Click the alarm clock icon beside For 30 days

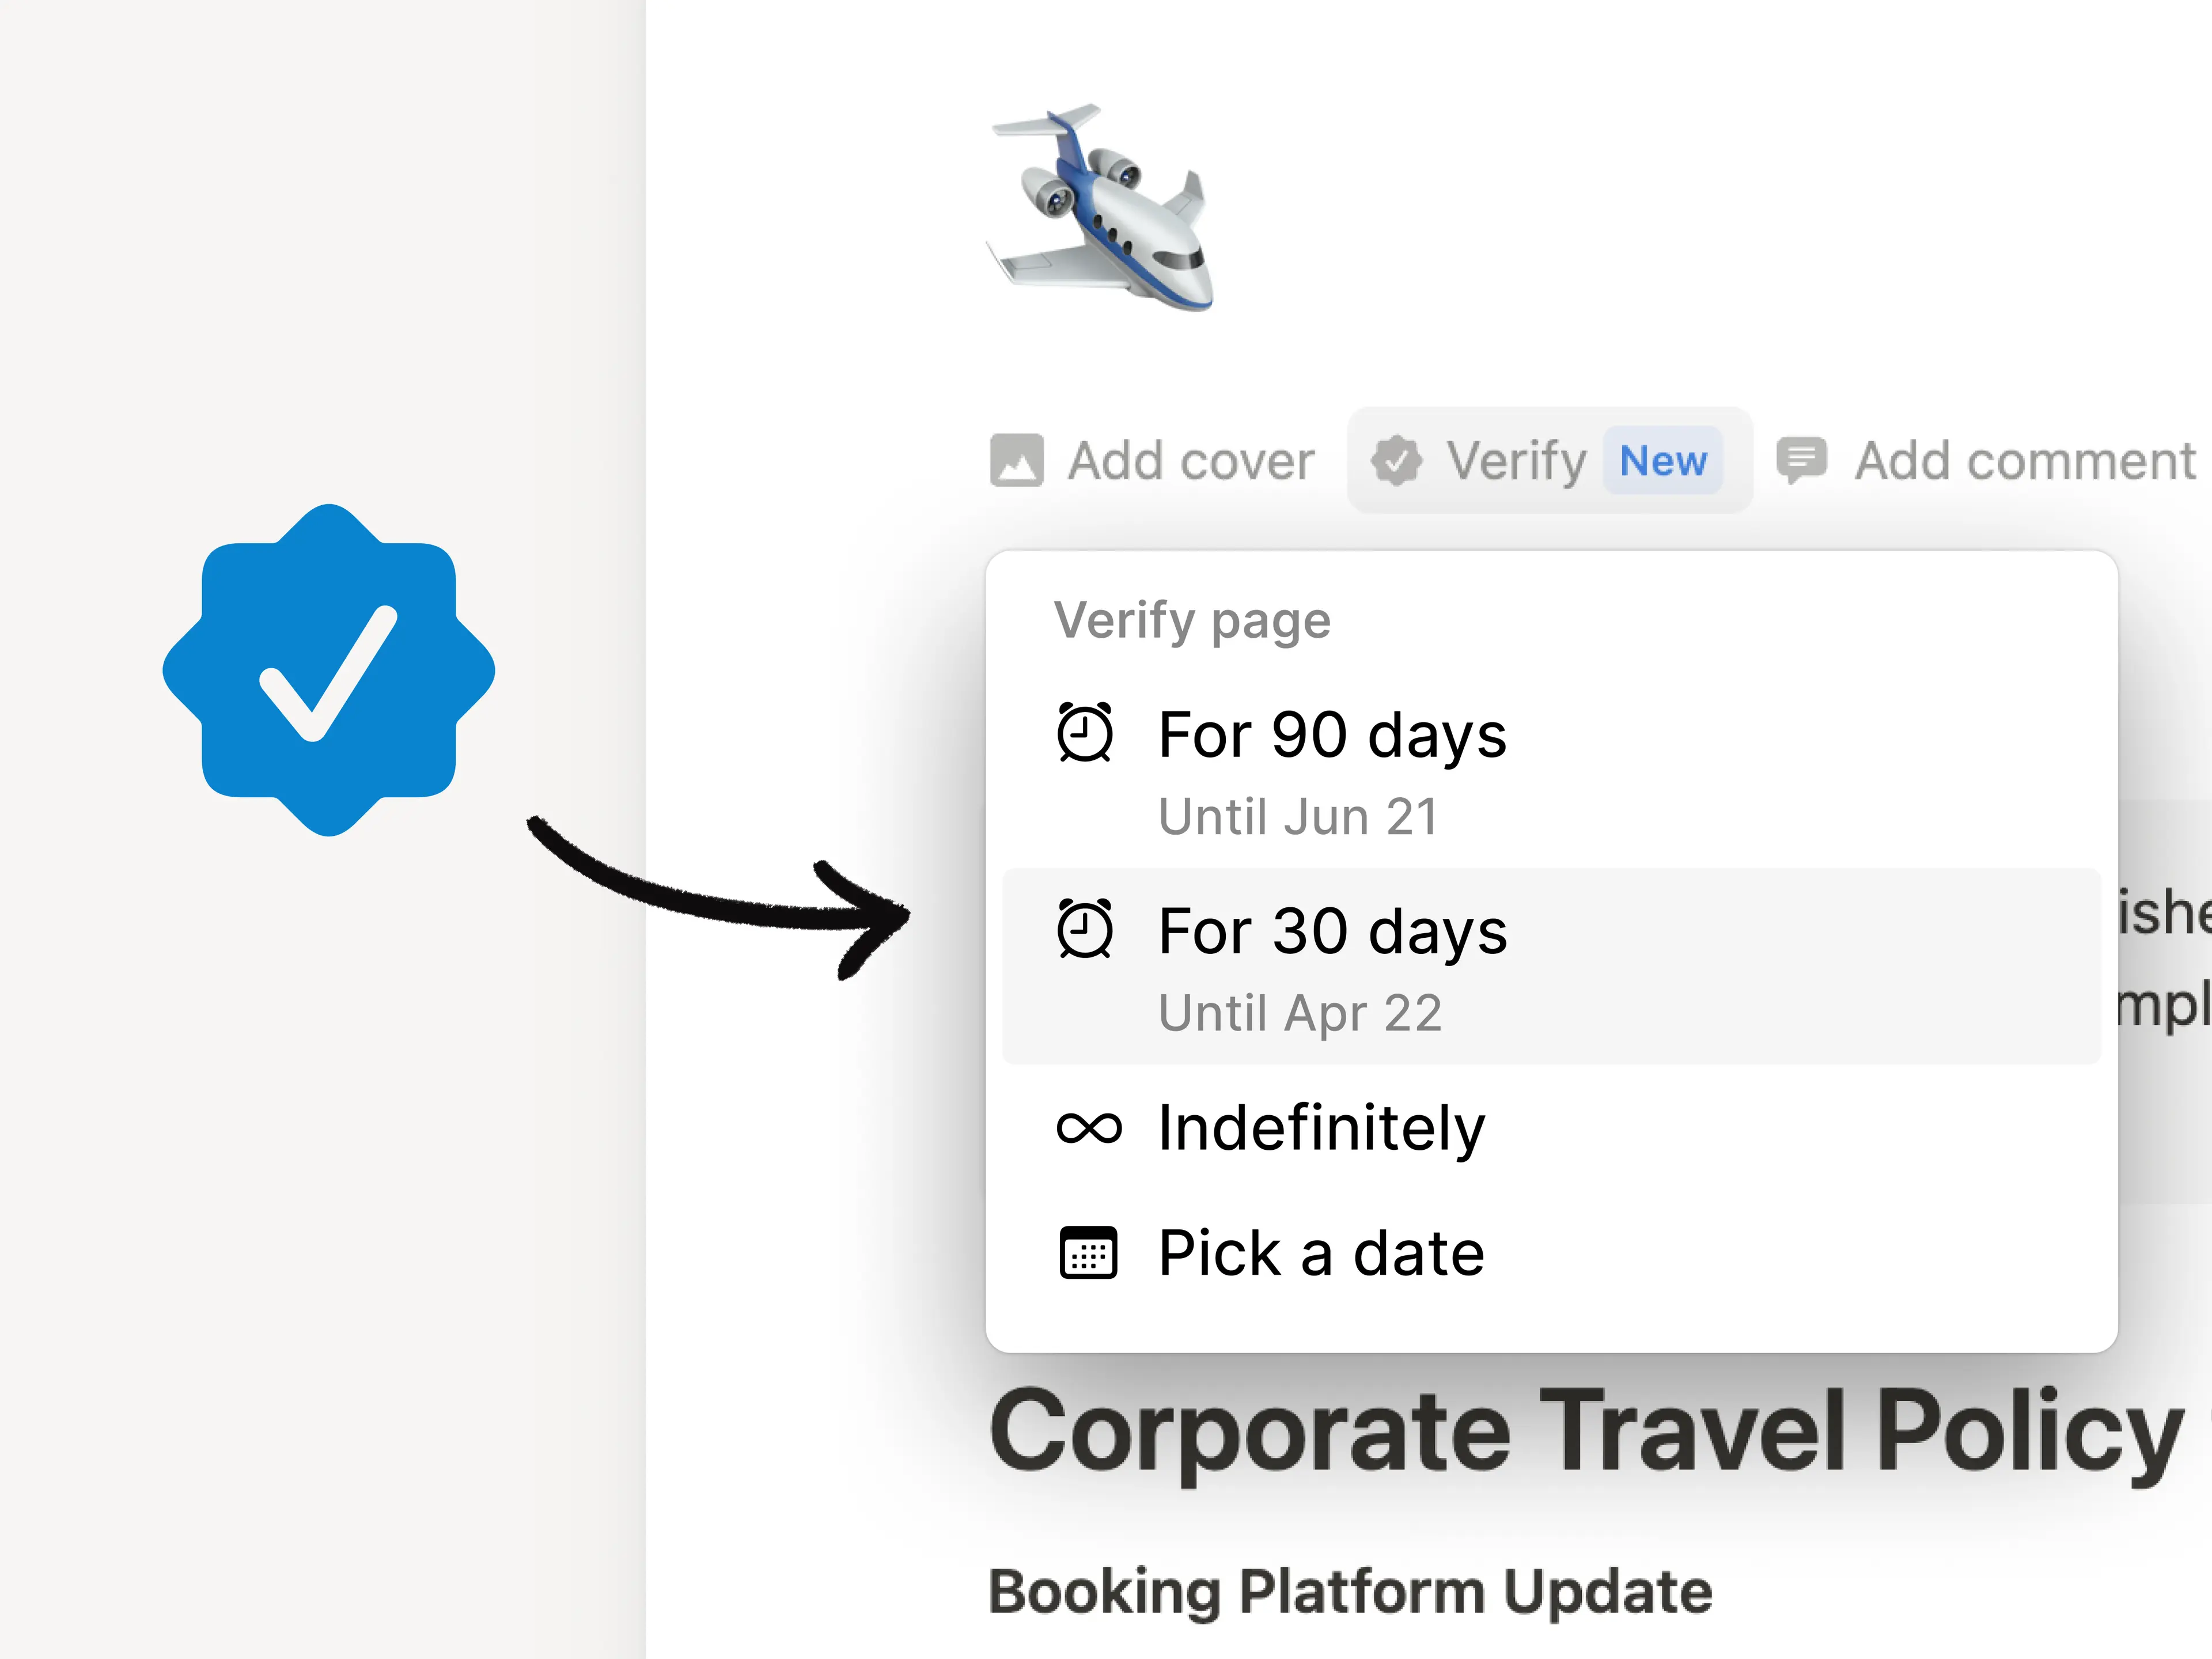coord(1087,929)
